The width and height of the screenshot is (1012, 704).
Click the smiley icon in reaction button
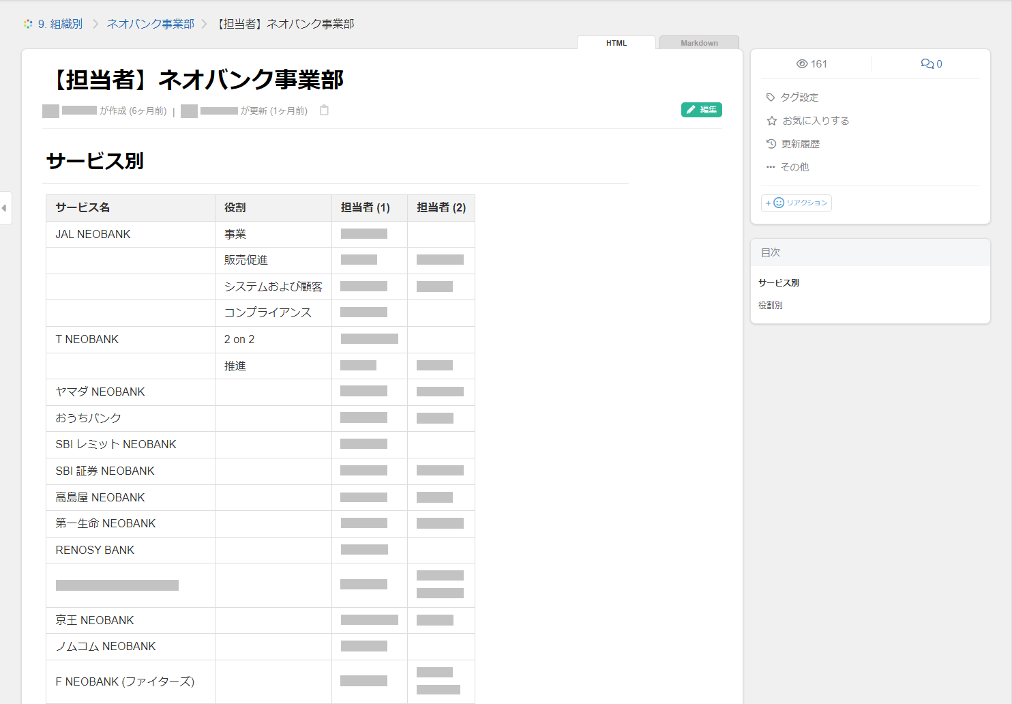(x=779, y=203)
